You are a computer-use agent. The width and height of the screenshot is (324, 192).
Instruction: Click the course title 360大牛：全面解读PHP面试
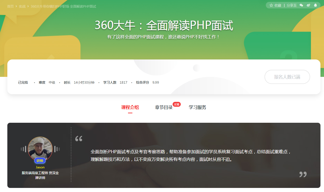click(x=164, y=26)
